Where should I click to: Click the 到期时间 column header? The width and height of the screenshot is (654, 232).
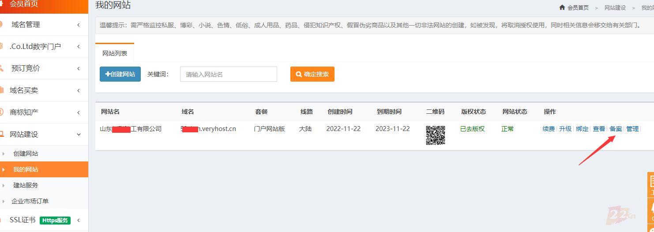tap(389, 112)
